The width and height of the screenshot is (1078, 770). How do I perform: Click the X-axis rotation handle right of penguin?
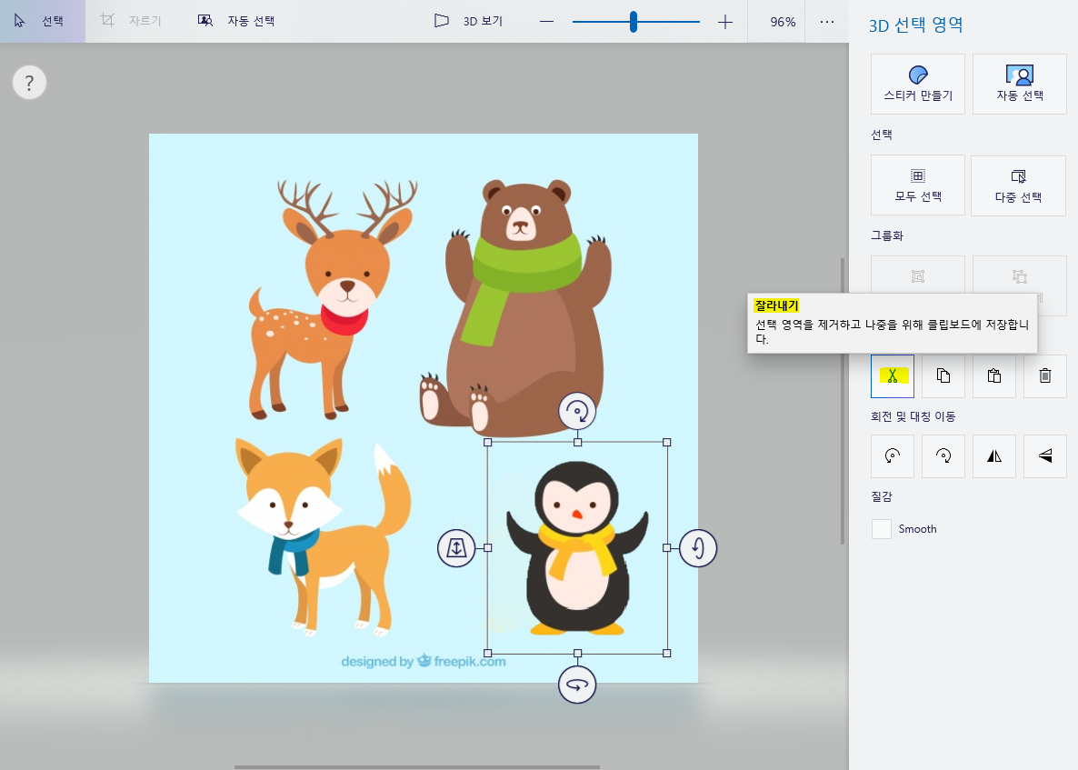tap(698, 548)
